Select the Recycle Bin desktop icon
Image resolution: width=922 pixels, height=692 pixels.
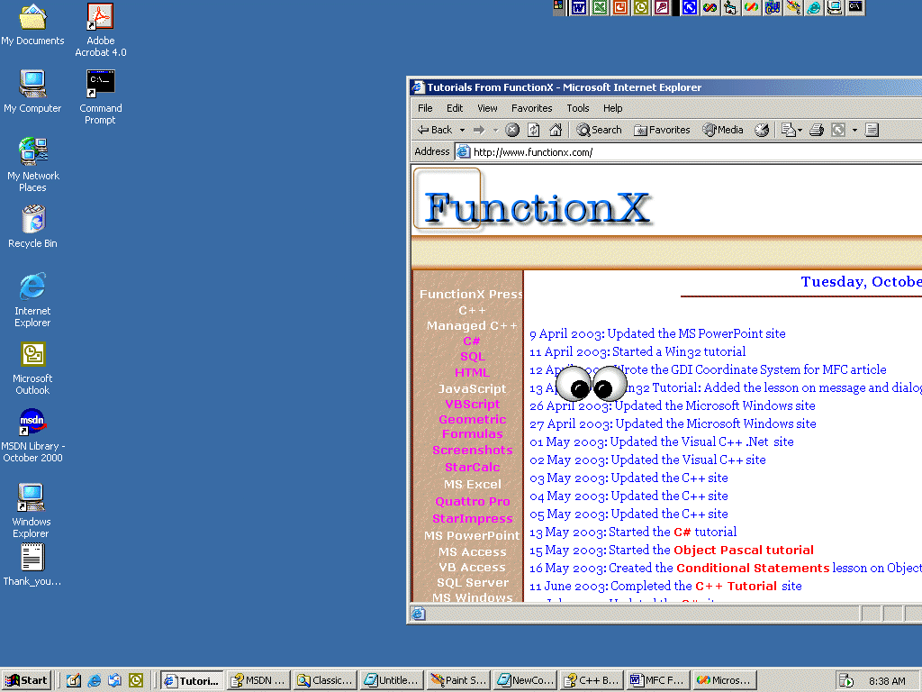pos(33,226)
